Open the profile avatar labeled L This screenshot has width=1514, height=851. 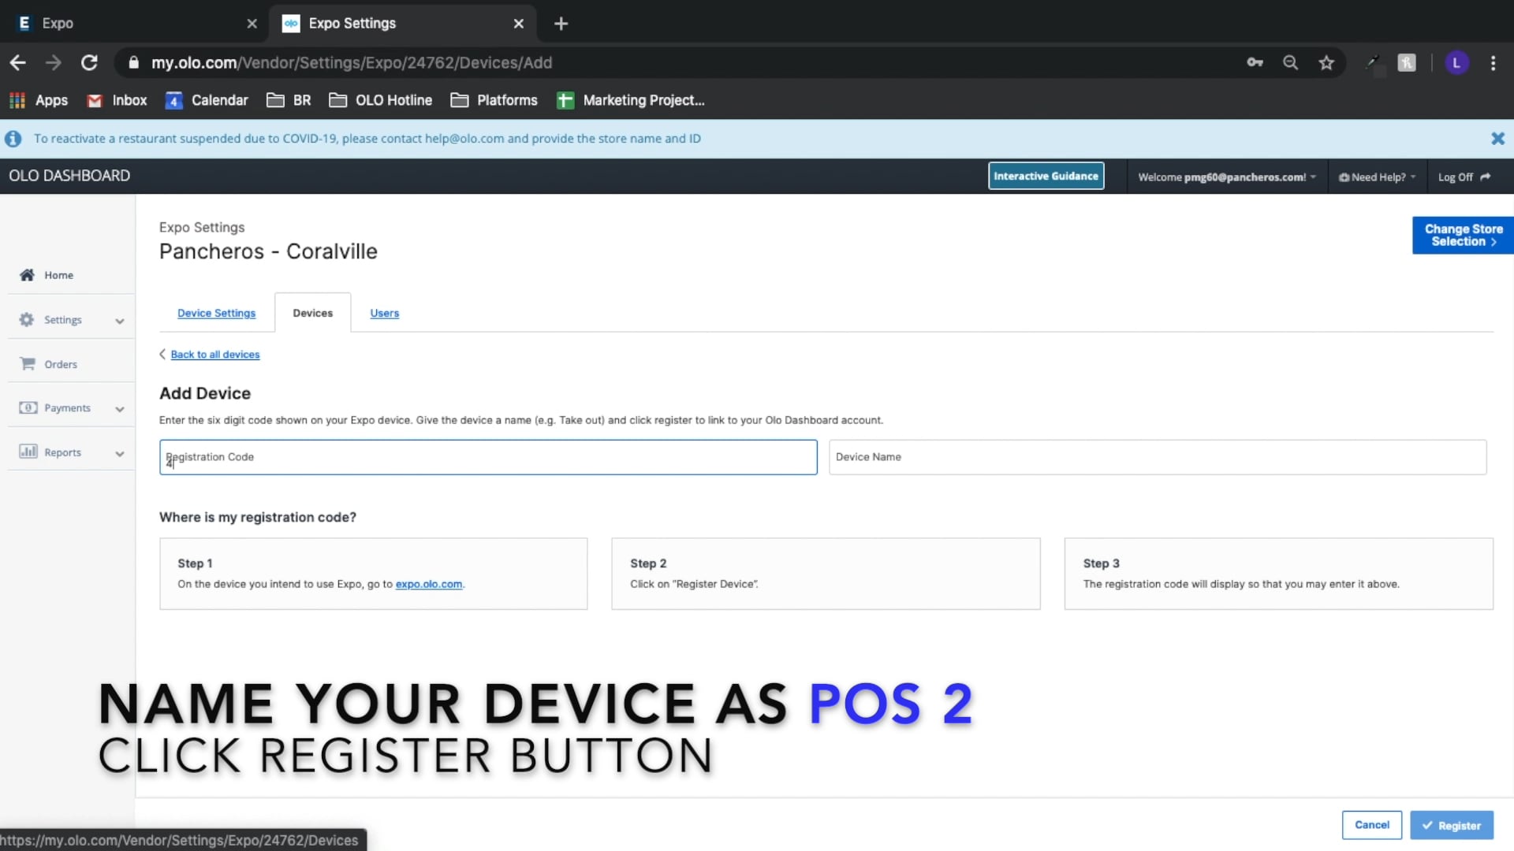click(x=1456, y=63)
